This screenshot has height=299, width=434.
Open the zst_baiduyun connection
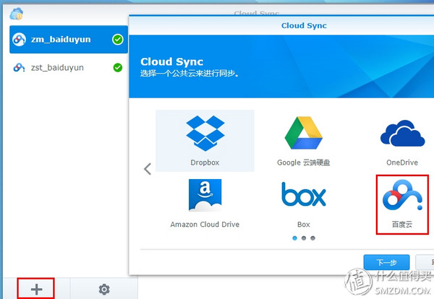[56, 68]
